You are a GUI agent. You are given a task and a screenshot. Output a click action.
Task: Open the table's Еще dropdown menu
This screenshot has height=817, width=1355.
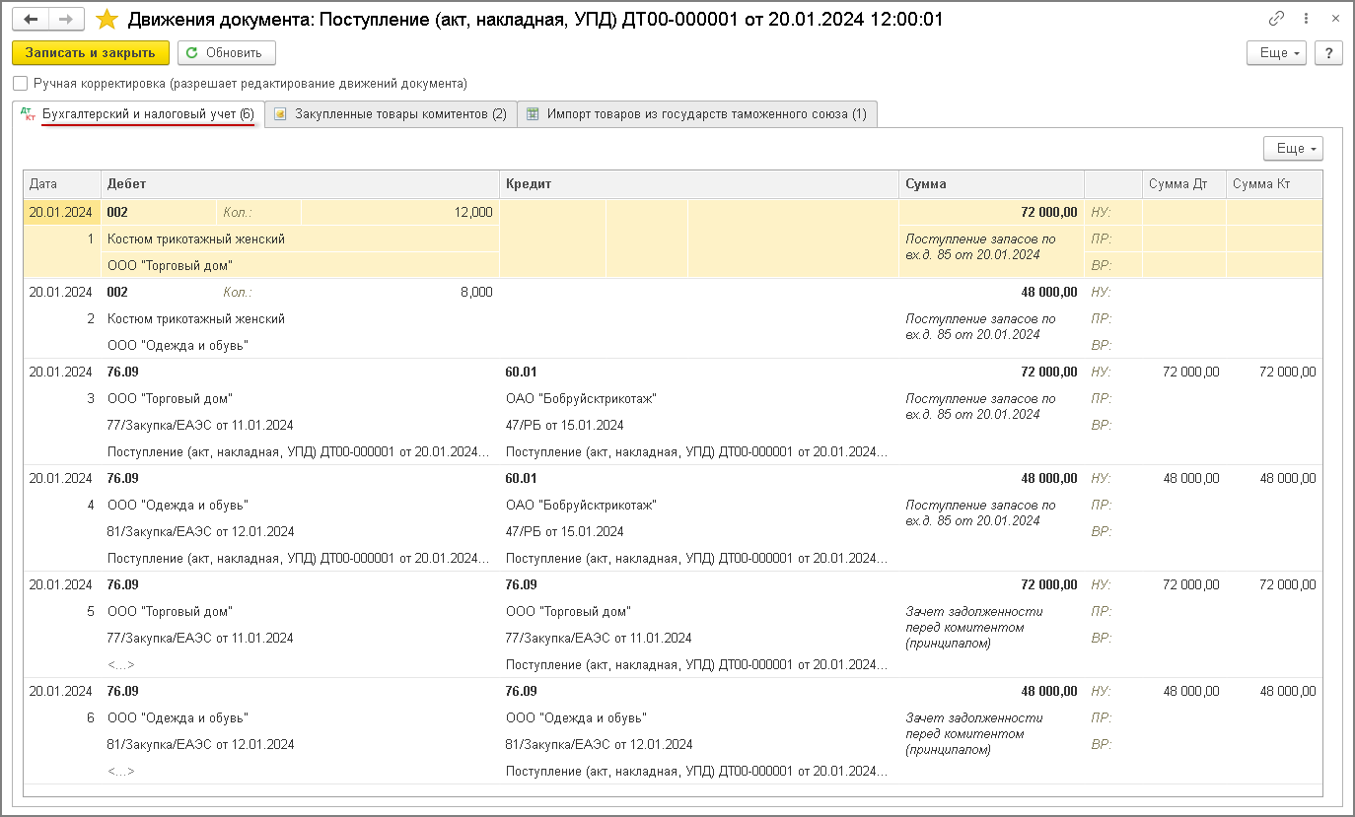coord(1293,149)
